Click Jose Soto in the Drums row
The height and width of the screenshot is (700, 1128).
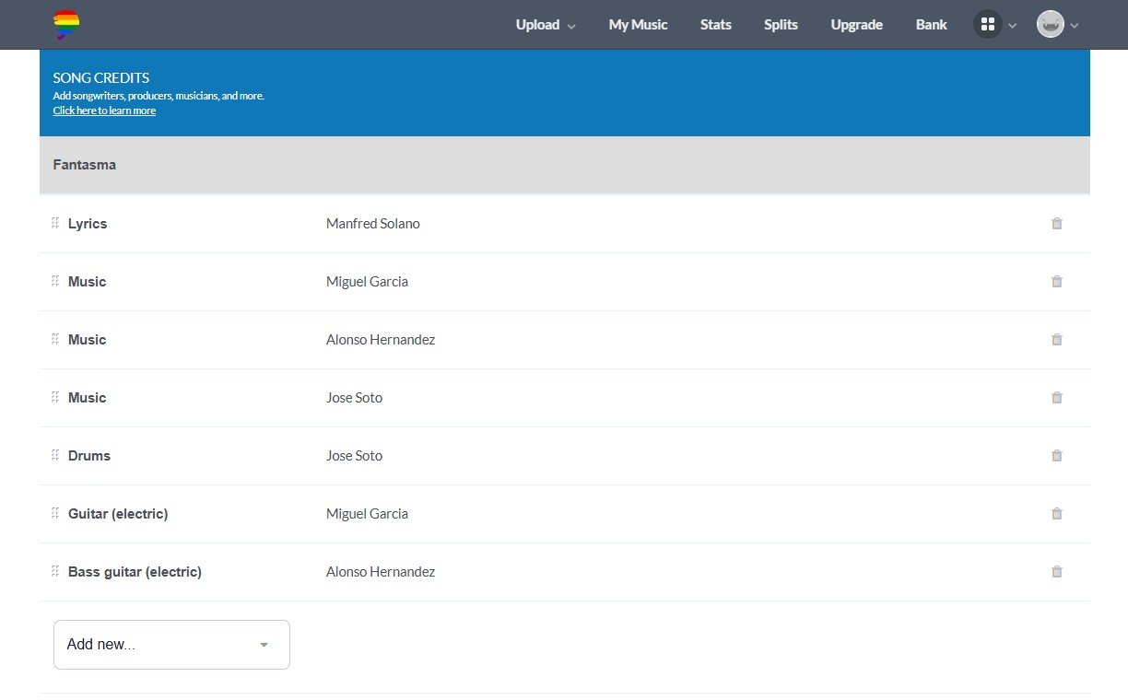click(354, 456)
